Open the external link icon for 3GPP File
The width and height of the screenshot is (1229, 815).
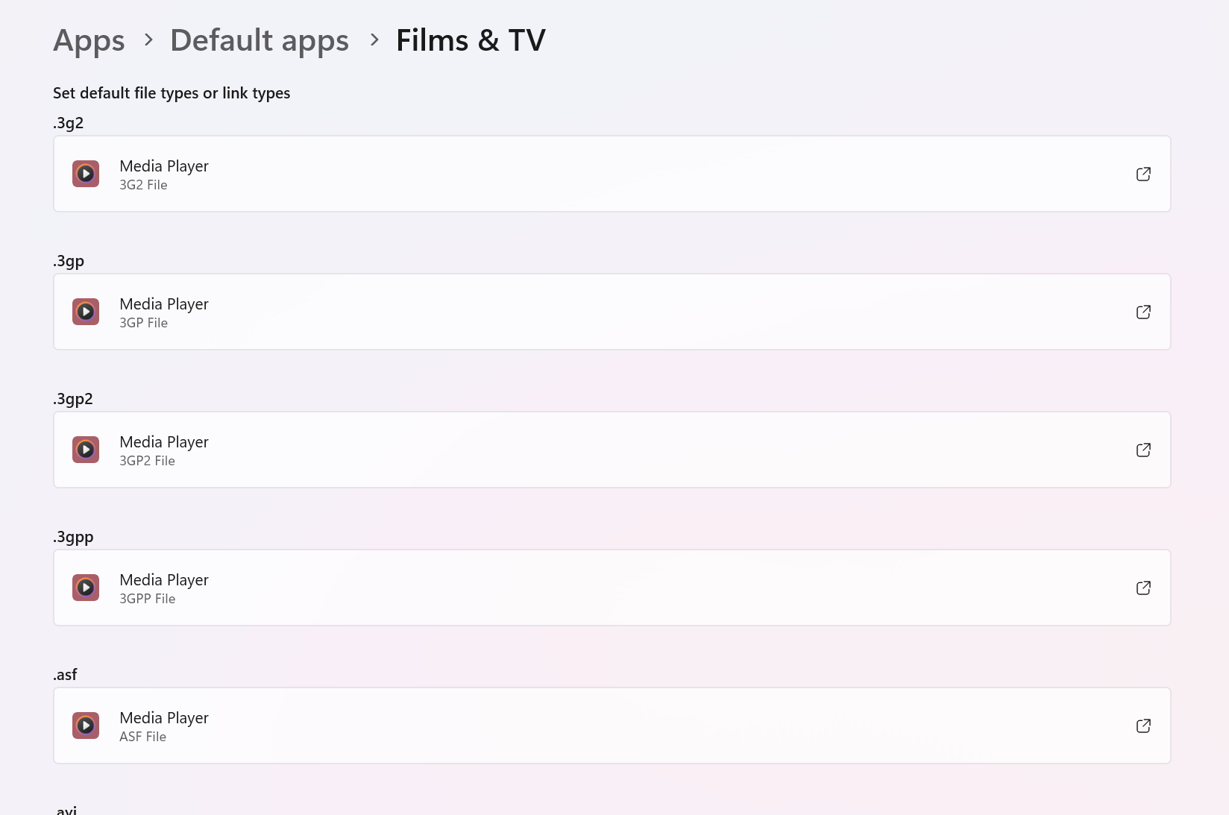(x=1143, y=588)
